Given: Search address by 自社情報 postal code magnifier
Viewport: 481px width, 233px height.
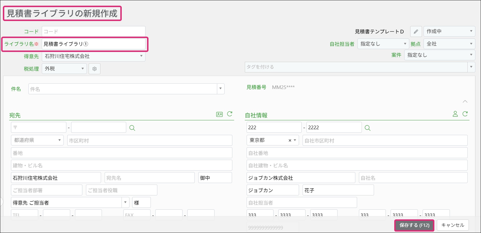Looking at the screenshot, I should [368, 128].
